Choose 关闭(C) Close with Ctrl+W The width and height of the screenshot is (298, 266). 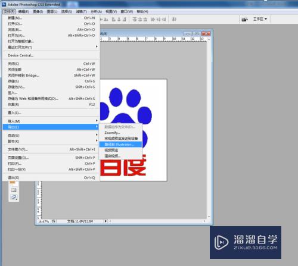click(51, 64)
